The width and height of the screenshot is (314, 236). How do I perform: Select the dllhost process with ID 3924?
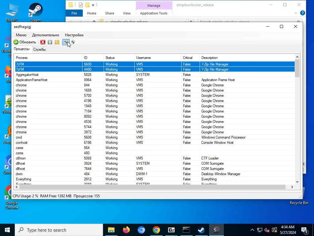click(x=155, y=163)
